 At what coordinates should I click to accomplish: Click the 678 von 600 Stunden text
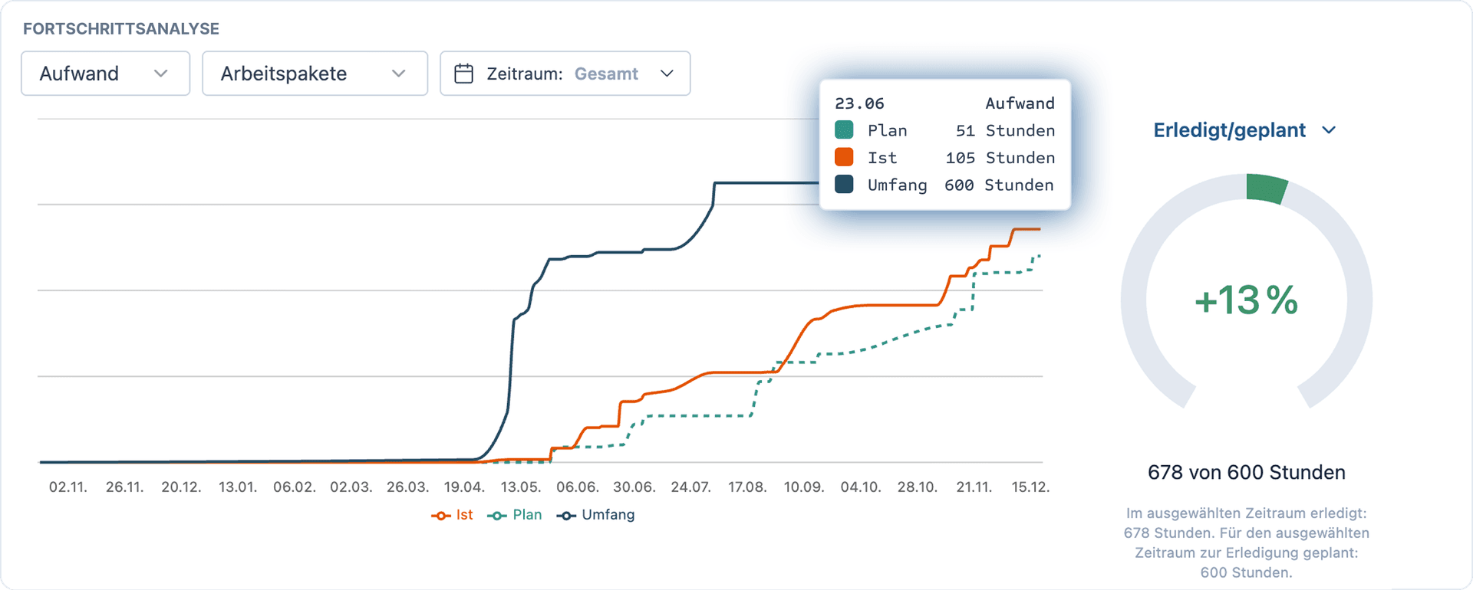1246,472
